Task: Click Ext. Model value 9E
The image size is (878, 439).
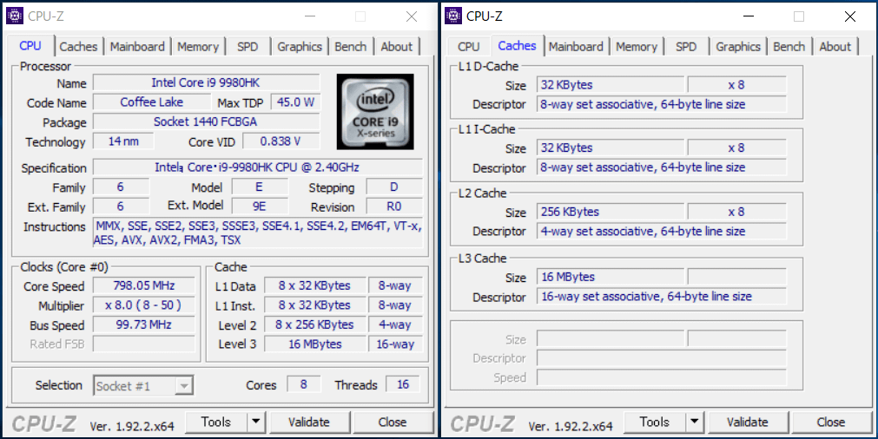Action: pyautogui.click(x=260, y=206)
